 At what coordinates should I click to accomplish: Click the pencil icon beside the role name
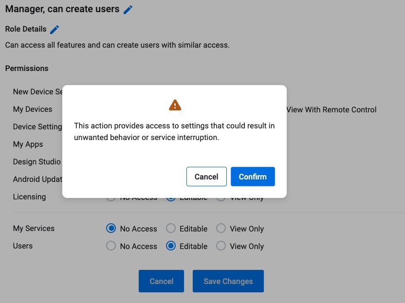[128, 10]
